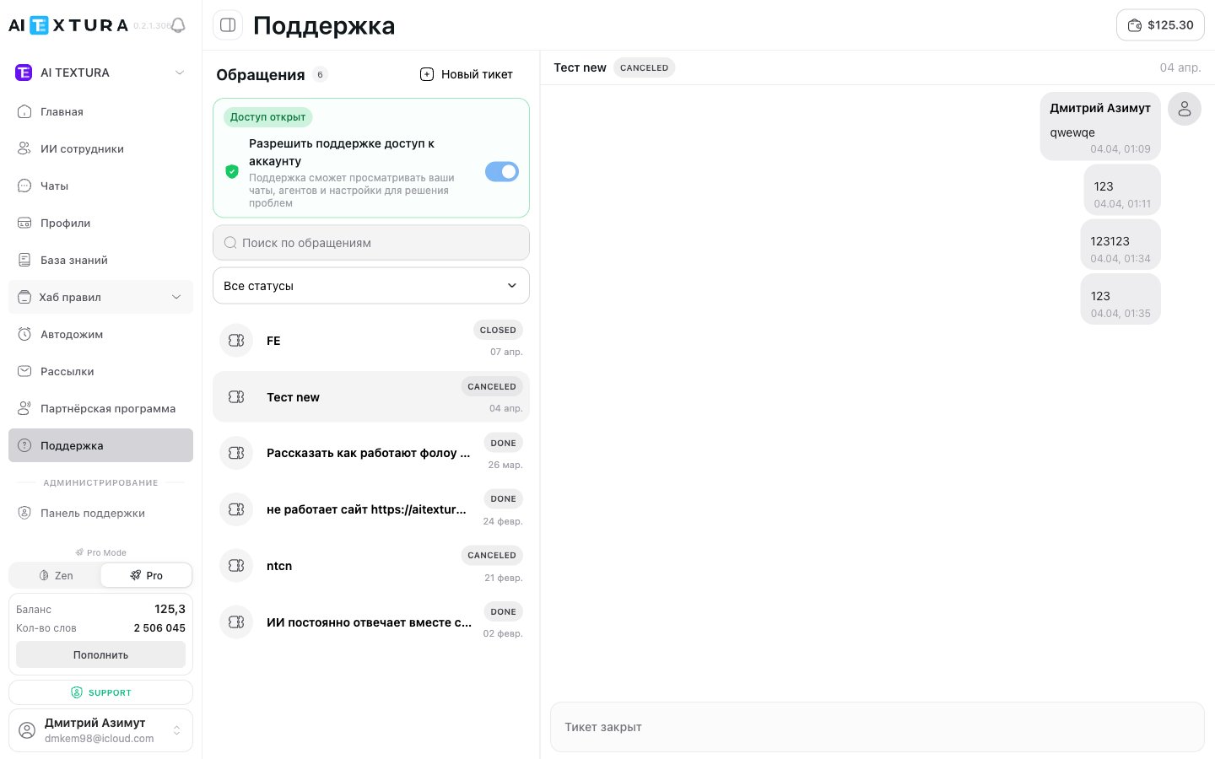Click the Обращения count badge 6
This screenshot has width=1215, height=759.
[320, 74]
